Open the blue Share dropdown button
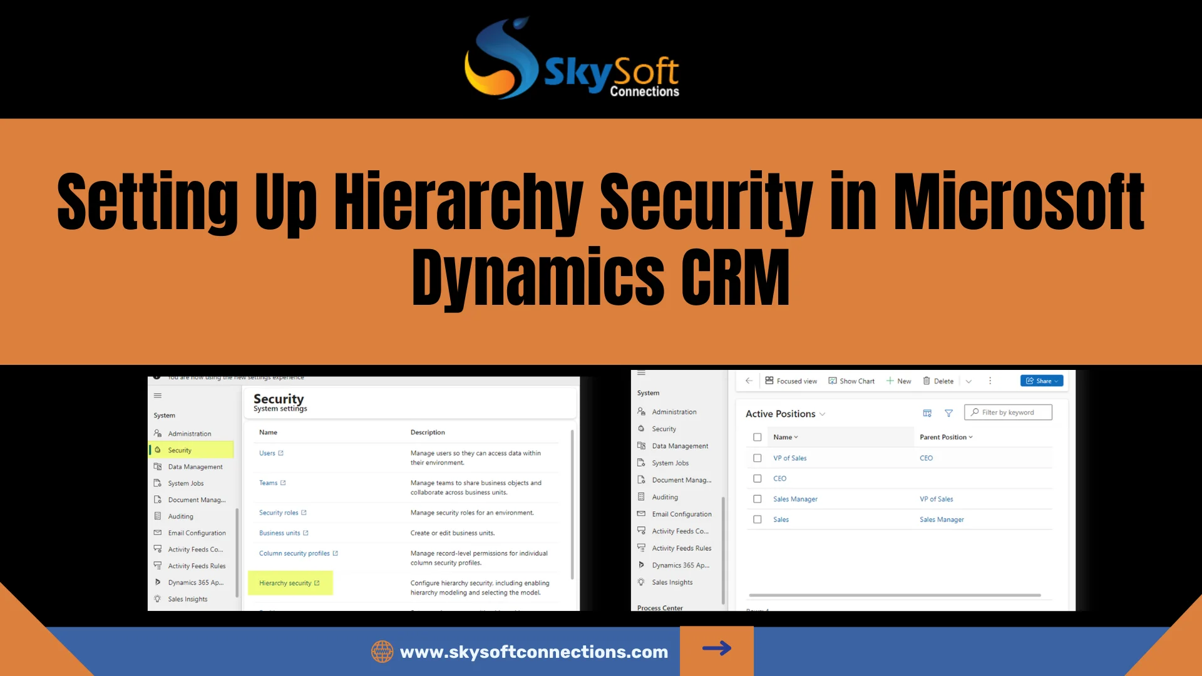 (x=1042, y=381)
